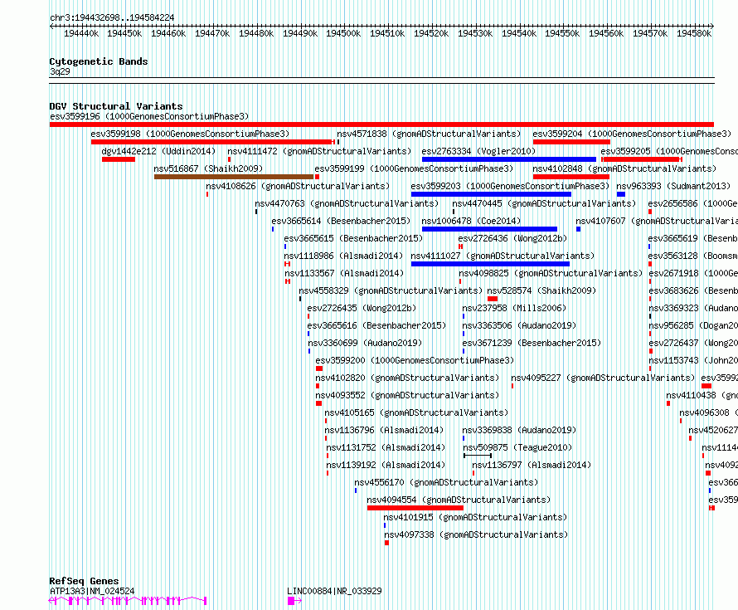Open nsv1133567 (Alsmadi2014) label

click(344, 273)
